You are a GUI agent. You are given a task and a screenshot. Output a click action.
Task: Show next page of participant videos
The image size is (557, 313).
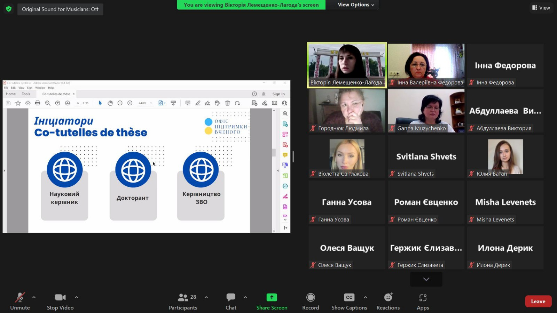click(x=426, y=279)
